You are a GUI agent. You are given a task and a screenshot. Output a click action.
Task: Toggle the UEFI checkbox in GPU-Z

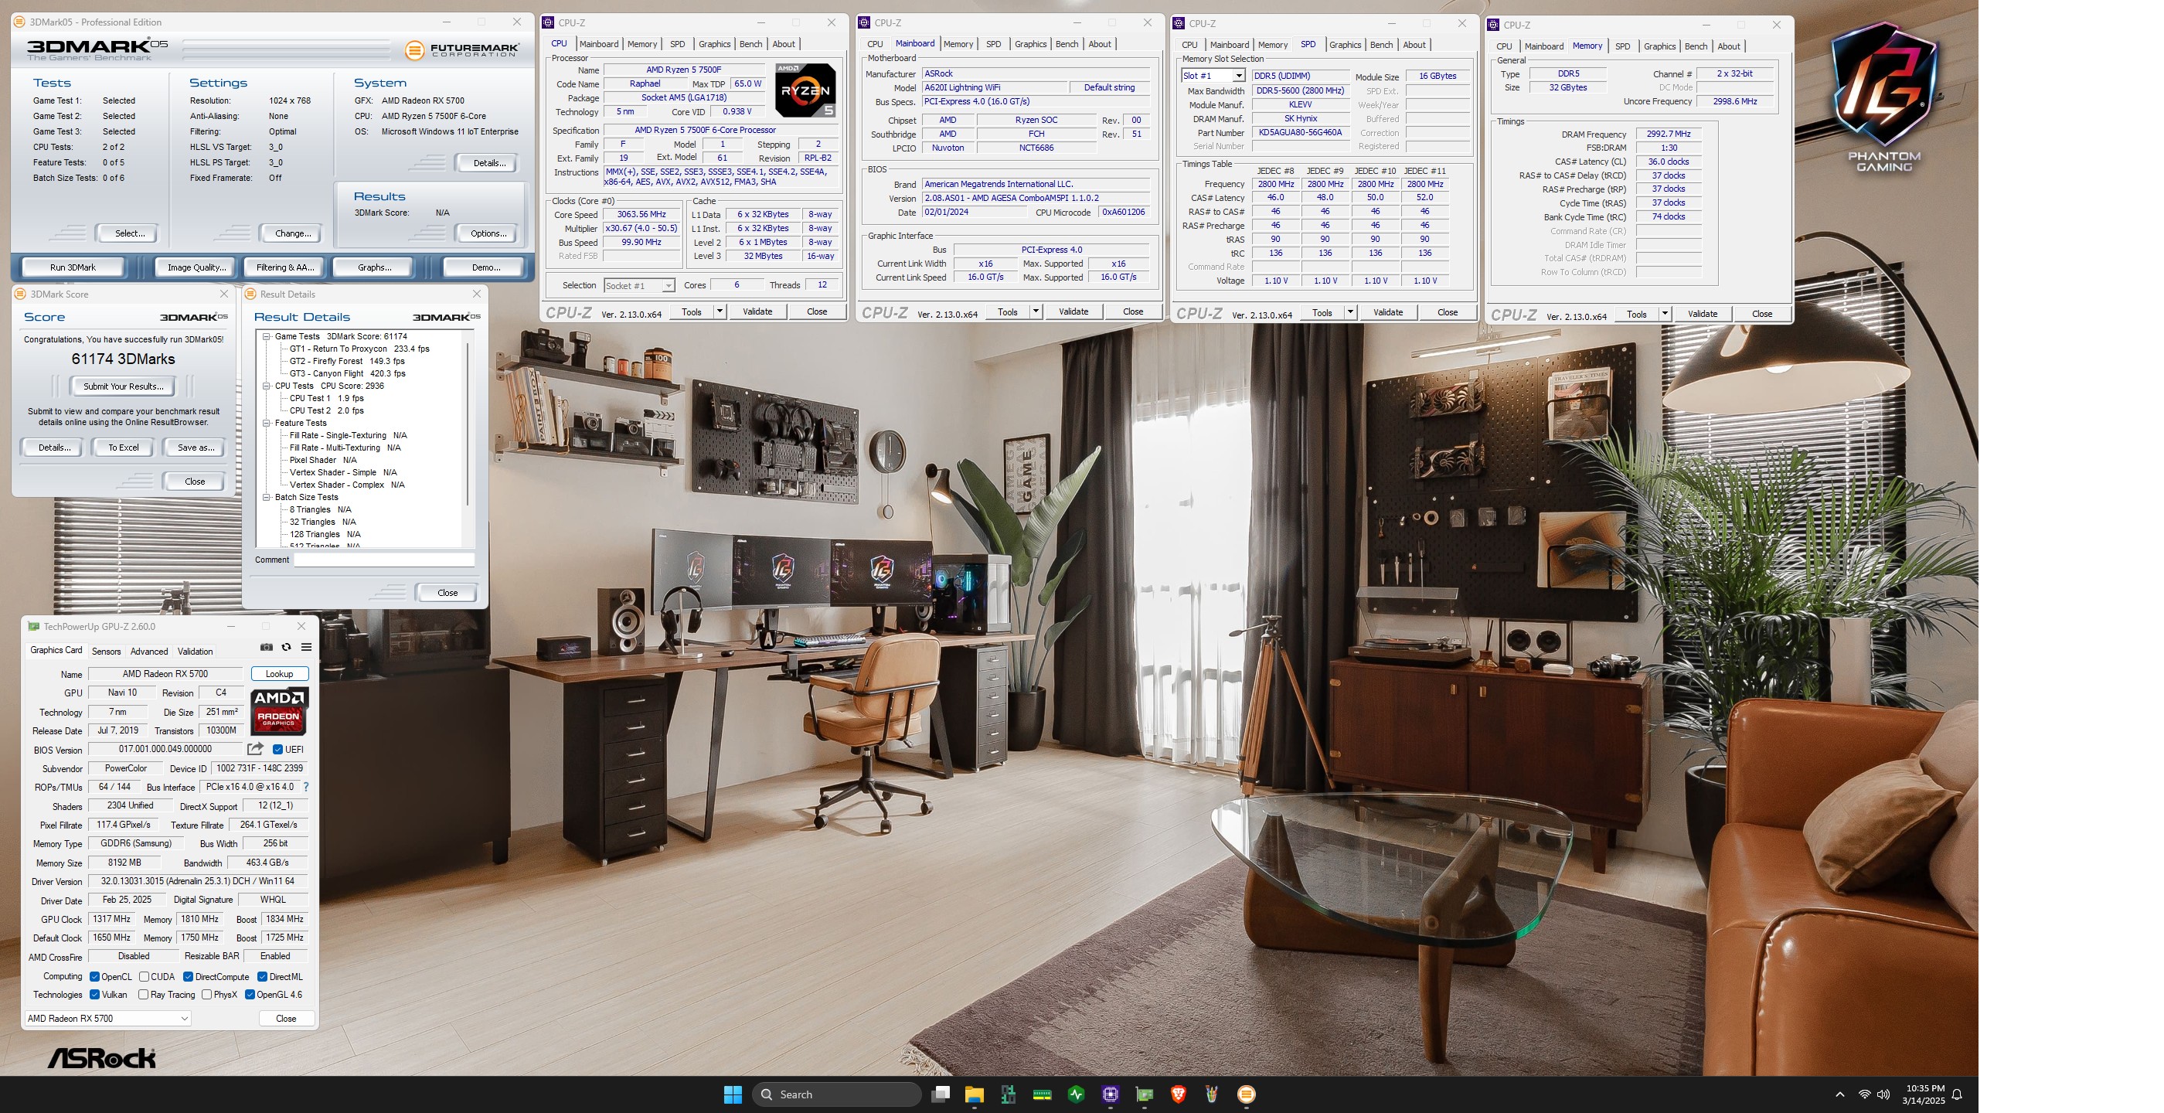pyautogui.click(x=278, y=749)
